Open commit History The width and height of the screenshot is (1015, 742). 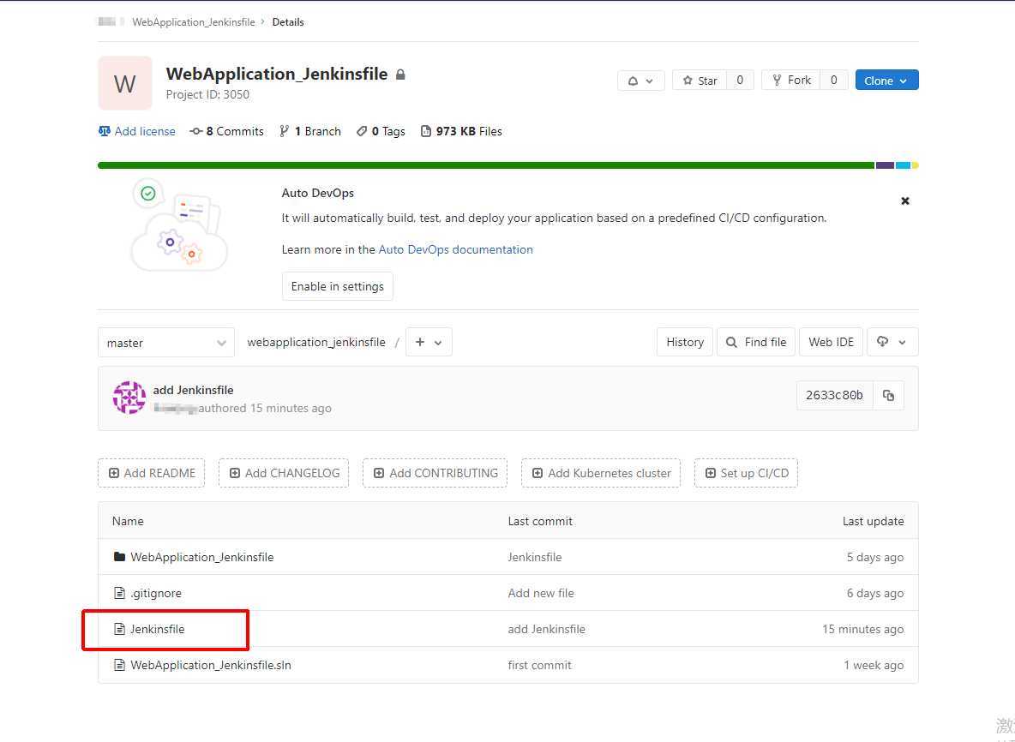point(685,342)
